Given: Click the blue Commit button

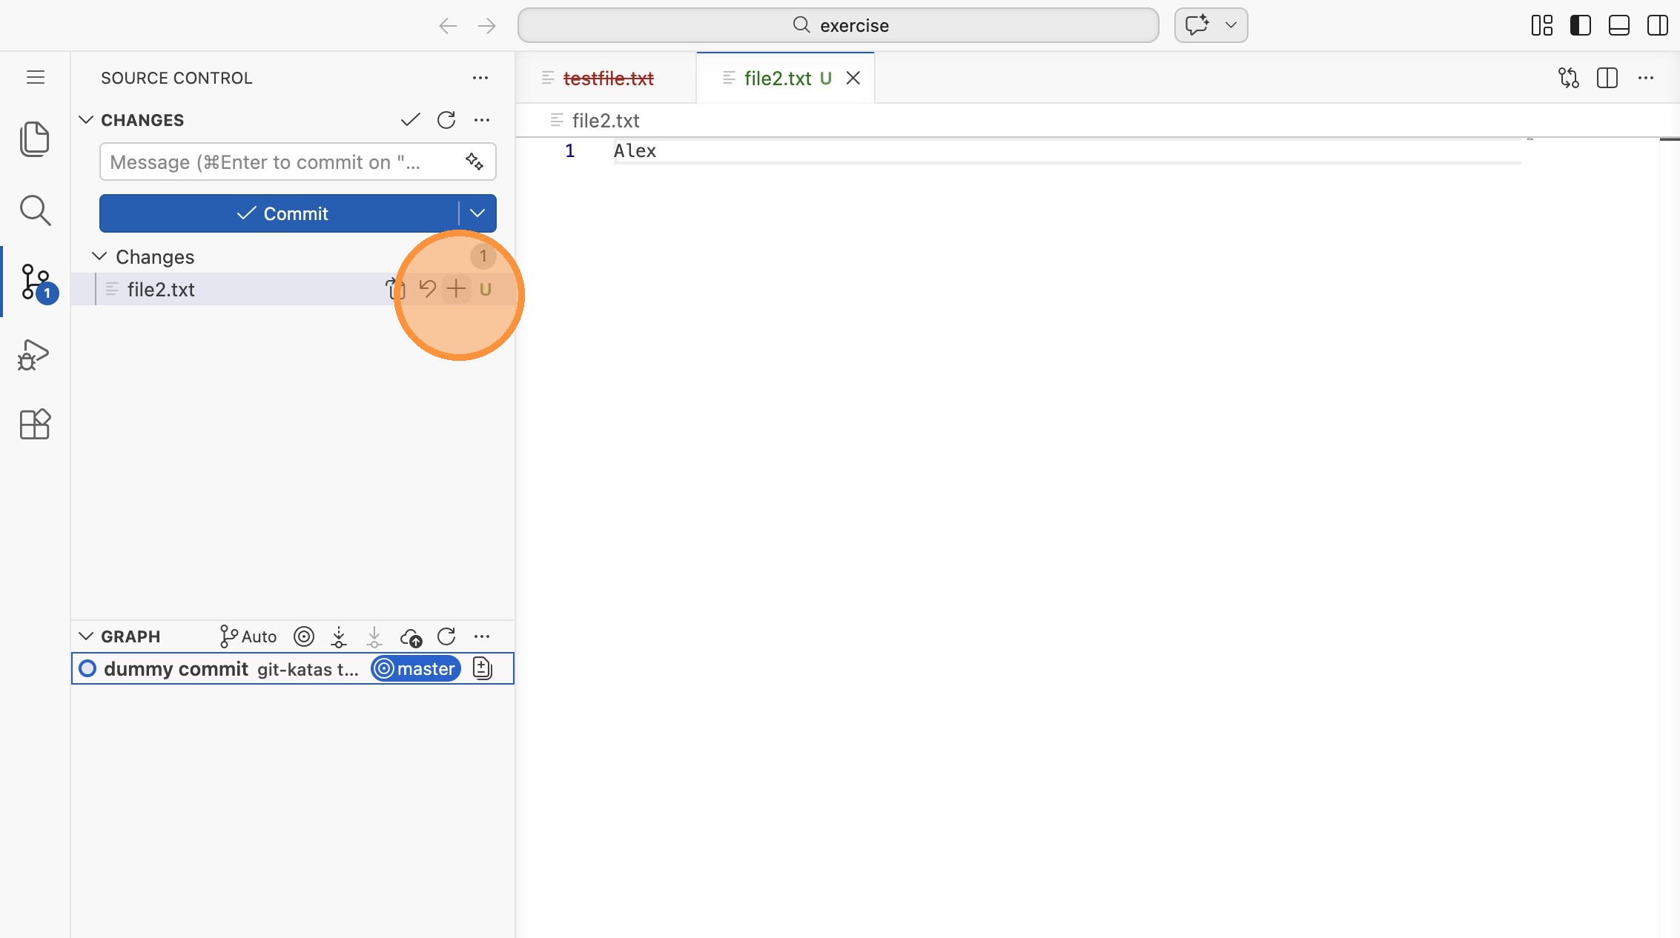Looking at the screenshot, I should (280, 213).
